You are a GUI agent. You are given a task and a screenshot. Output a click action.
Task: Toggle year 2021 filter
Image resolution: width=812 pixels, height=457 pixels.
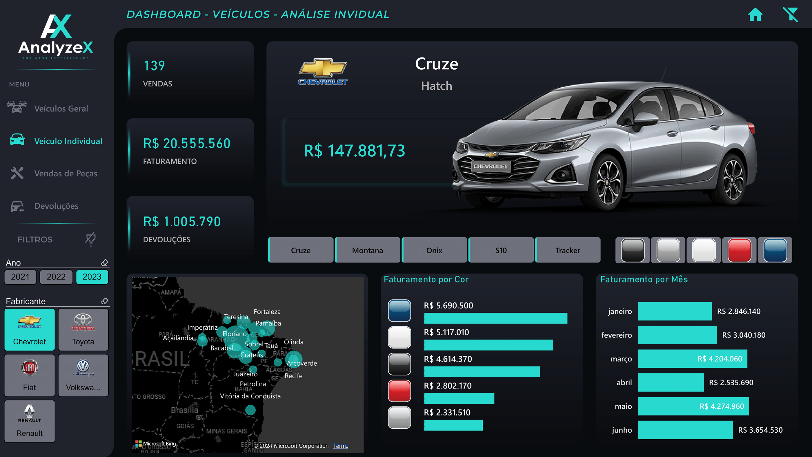coord(20,277)
